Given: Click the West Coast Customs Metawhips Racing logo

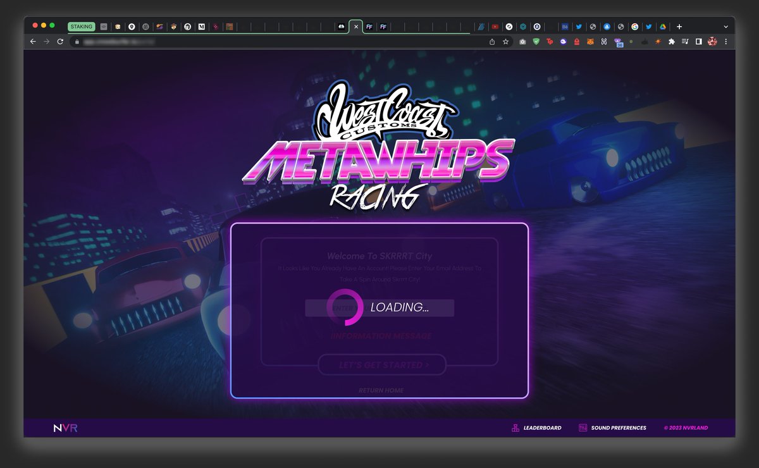Looking at the screenshot, I should (379, 147).
